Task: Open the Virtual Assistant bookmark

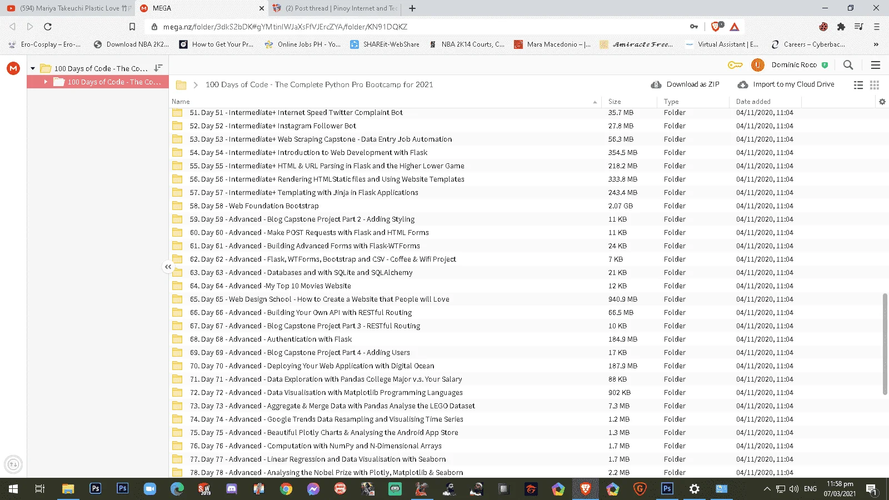Action: [722, 44]
